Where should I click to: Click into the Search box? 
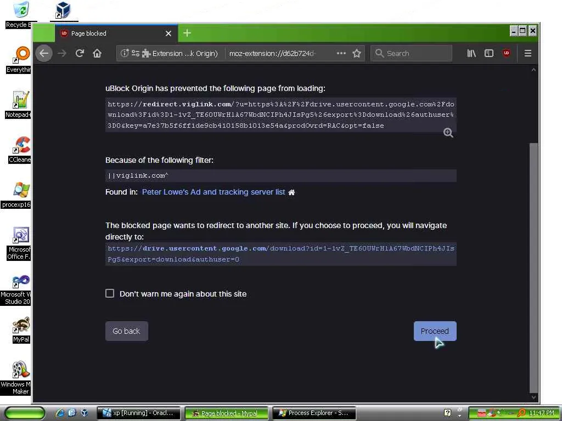click(412, 53)
